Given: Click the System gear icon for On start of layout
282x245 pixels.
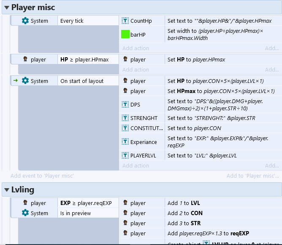Looking at the screenshot, I should pyautogui.click(x=25, y=81).
